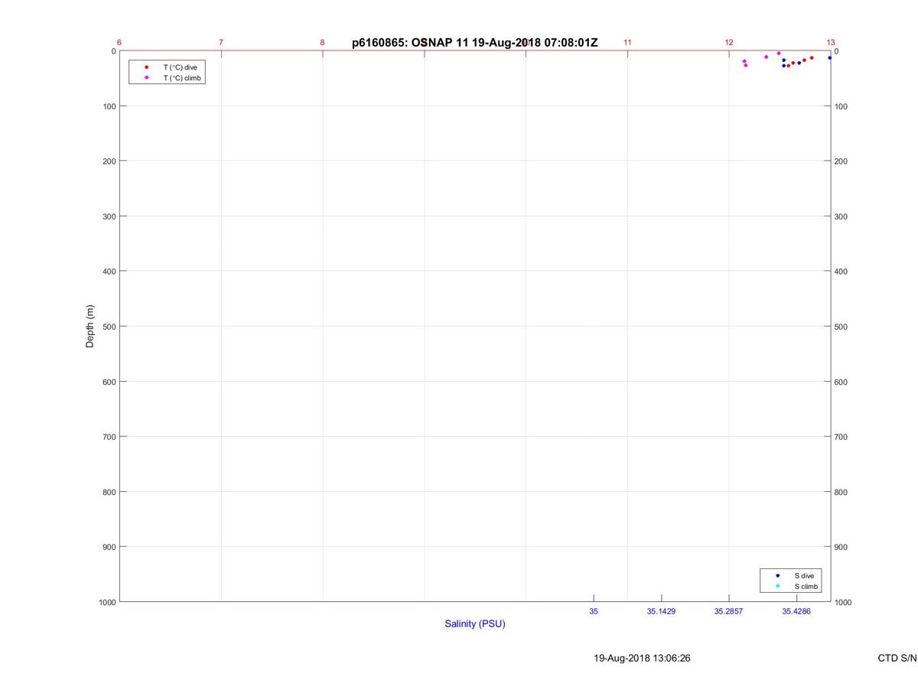This screenshot has width=918, height=677.
Task: Click the 'Depth (m)' axis label
Action: (90, 327)
